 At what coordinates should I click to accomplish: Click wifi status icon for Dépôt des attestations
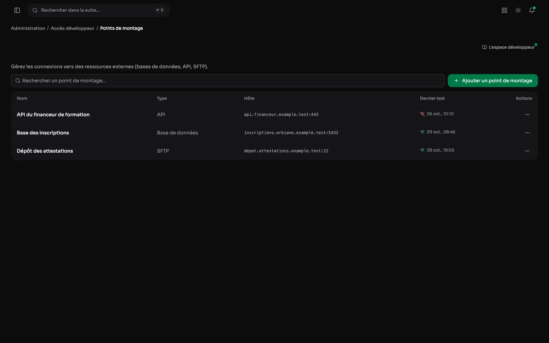pos(422,150)
